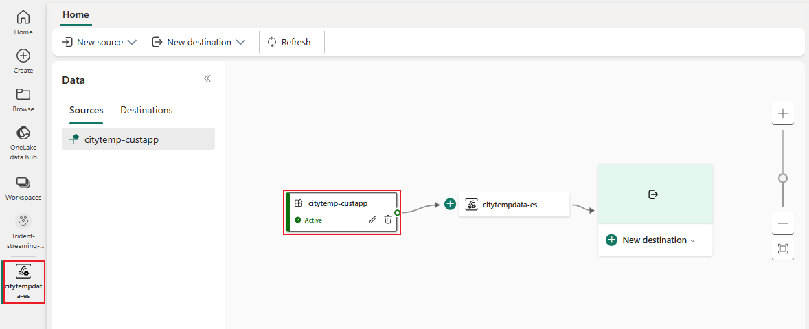
Task: Zoom in on the canvas
Action: pos(783,113)
